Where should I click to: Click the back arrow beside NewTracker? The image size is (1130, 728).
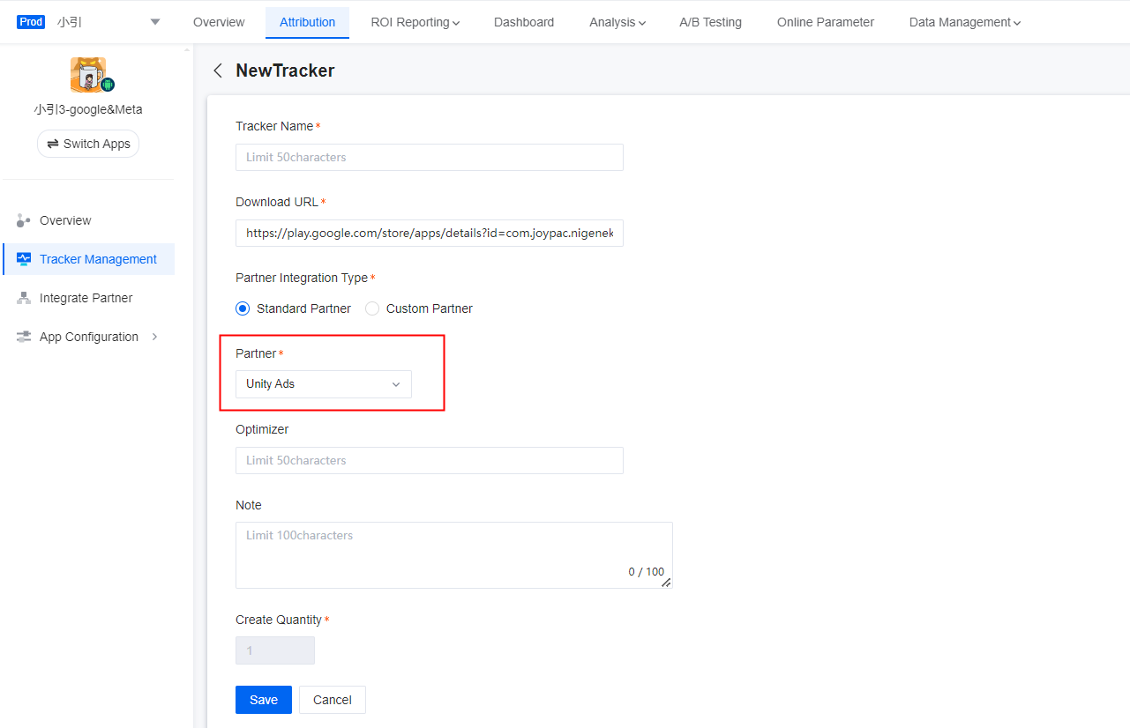217,71
